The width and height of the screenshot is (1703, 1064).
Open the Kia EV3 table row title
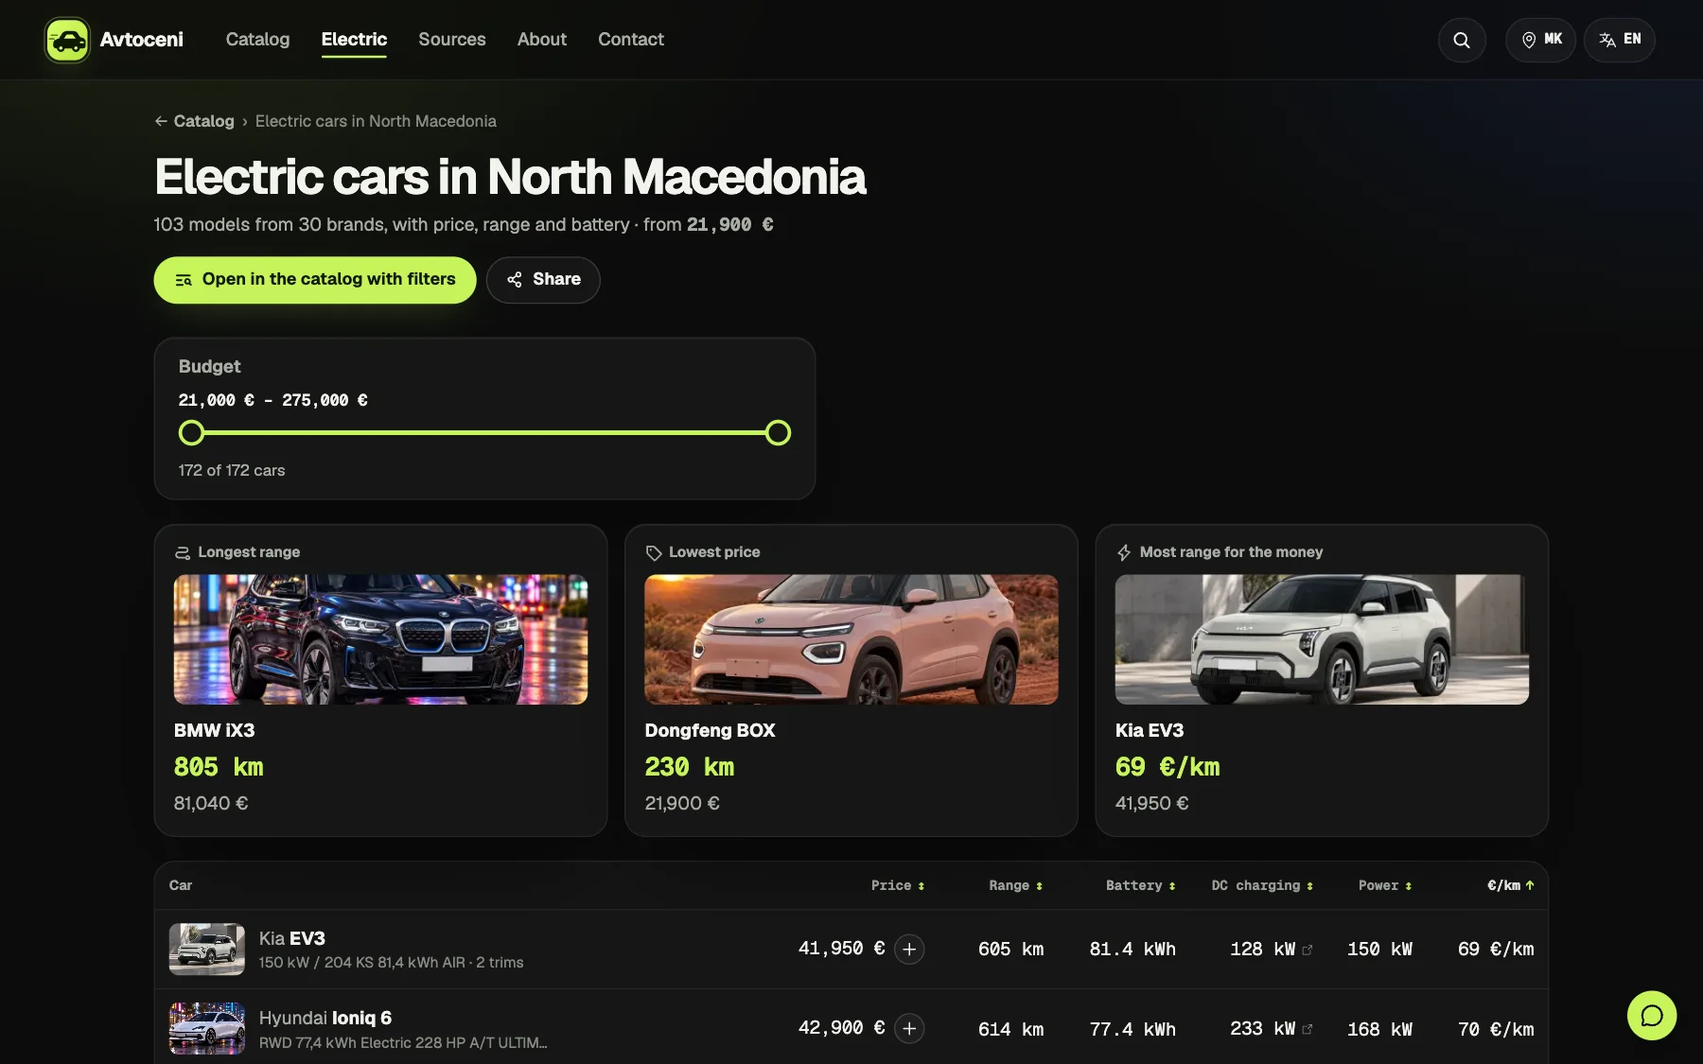[x=292, y=938]
